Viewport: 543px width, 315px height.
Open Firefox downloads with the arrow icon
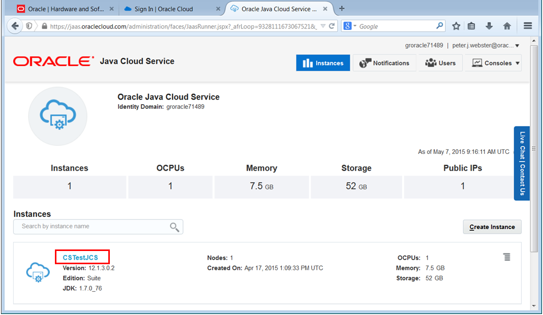[x=488, y=26]
